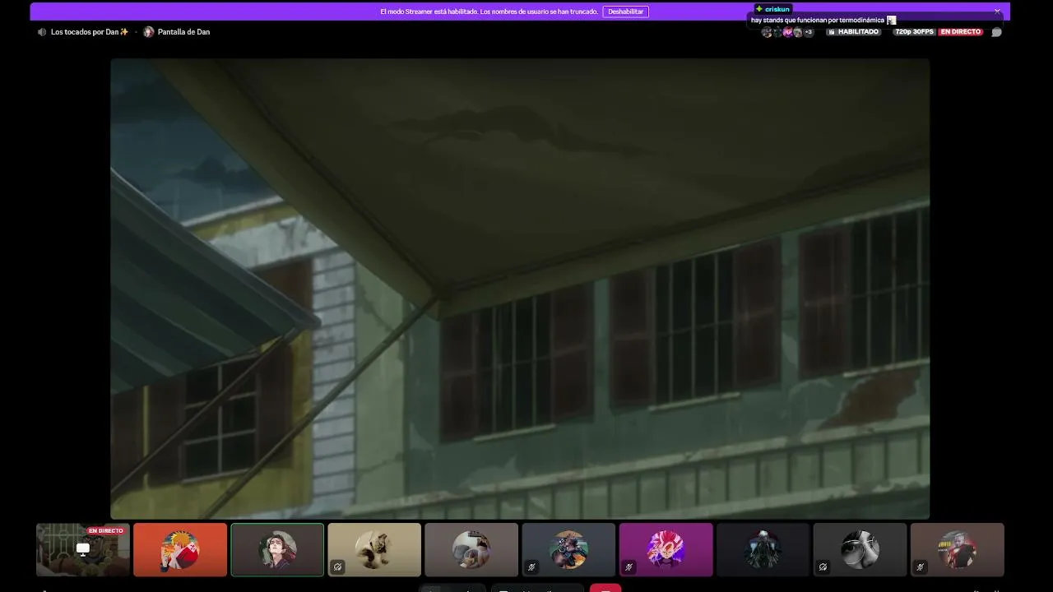1053x592 pixels.
Task: Click the deafened icon on black-and-white avatar tile
Action: click(823, 567)
